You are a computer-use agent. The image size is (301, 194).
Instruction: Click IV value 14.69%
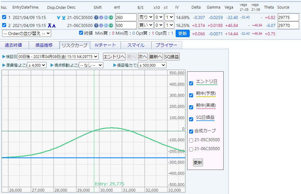(183, 18)
